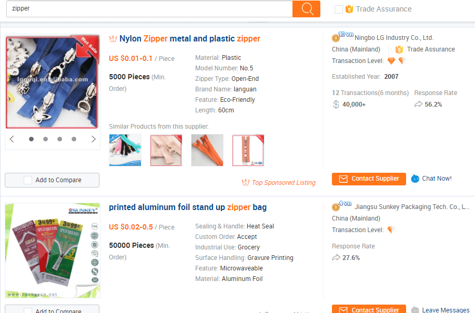Check Add to Compare for zipper bag
Viewport: 475px width, 313px height.
coord(28,311)
